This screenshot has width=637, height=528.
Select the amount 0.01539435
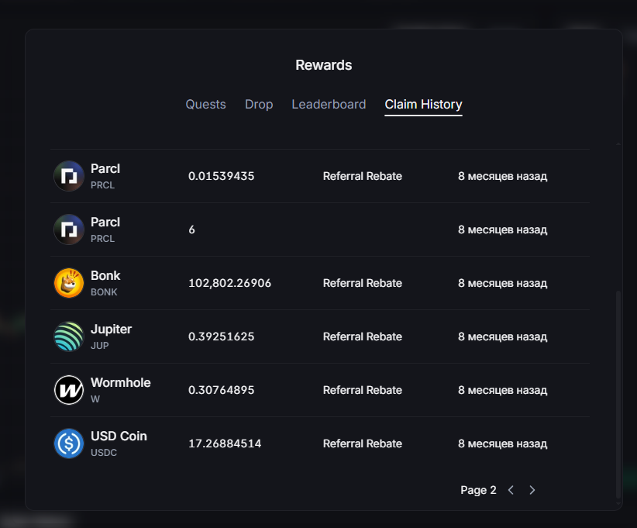point(222,176)
